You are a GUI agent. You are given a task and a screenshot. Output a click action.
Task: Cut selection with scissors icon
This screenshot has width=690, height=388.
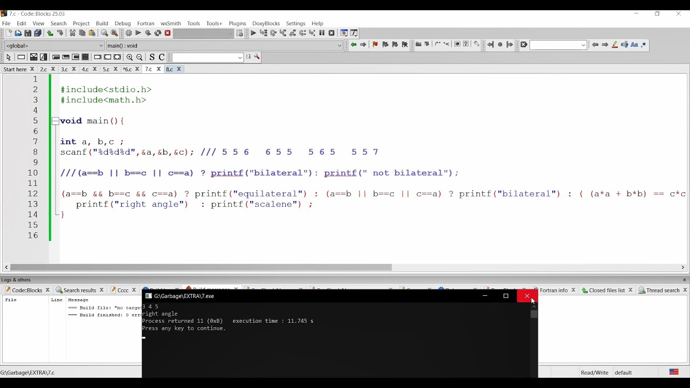[72, 33]
